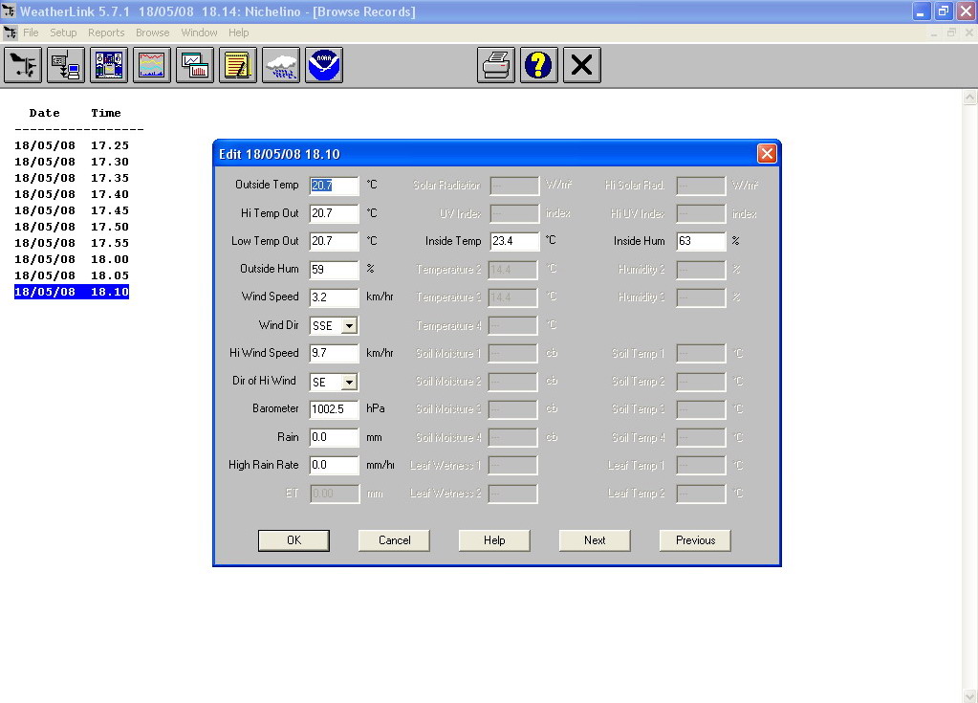Image resolution: width=978 pixels, height=703 pixels.
Task: Expand the Dir of Hi Wind dropdown
Action: [x=349, y=382]
